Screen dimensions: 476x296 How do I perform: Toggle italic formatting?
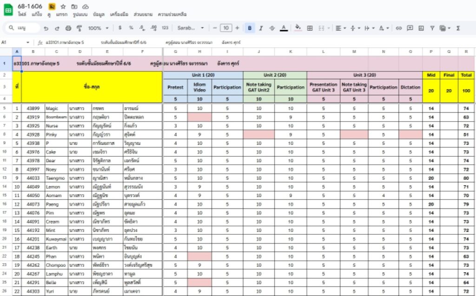click(261, 28)
